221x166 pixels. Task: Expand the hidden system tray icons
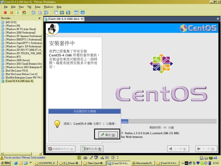[183, 163]
